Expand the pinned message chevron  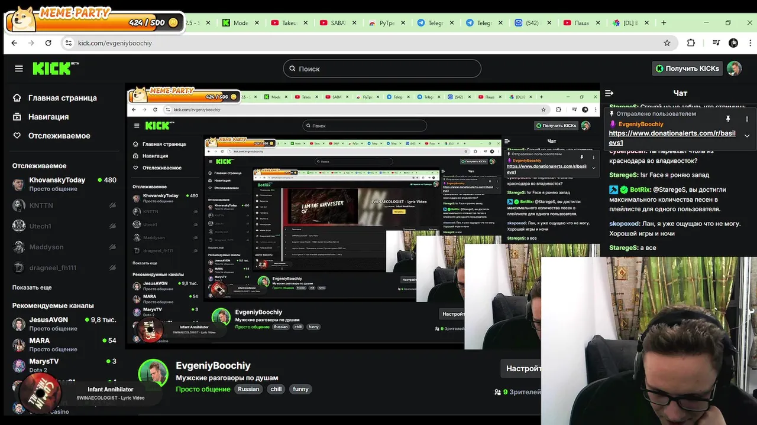point(747,136)
